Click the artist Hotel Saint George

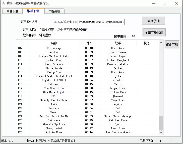[118, 116]
